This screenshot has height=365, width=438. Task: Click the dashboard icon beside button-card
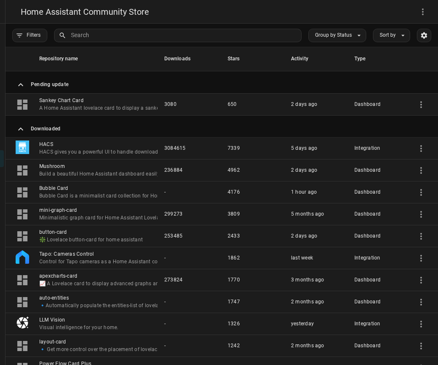click(x=22, y=236)
